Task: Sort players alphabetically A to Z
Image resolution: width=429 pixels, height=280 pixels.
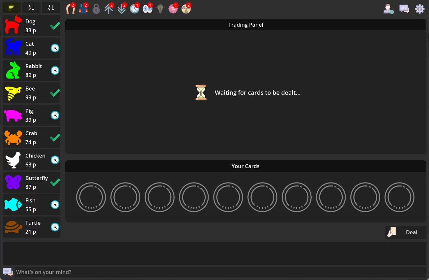Action: click(x=31, y=8)
